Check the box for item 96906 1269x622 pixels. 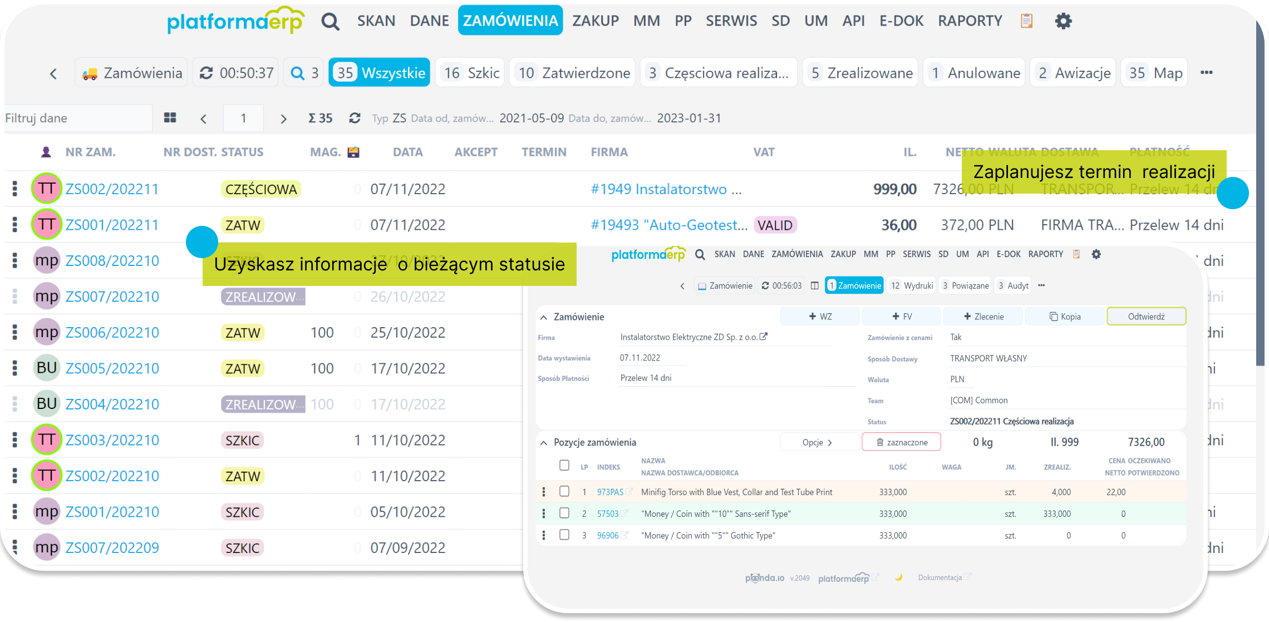point(564,535)
